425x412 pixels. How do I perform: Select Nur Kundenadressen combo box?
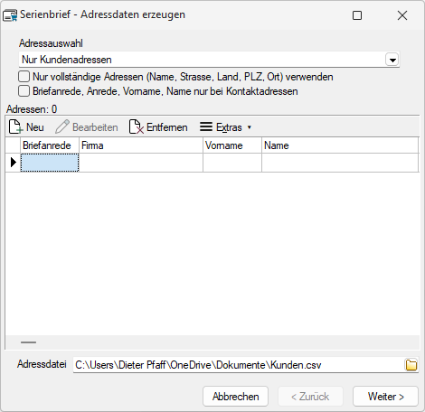pyautogui.click(x=209, y=60)
